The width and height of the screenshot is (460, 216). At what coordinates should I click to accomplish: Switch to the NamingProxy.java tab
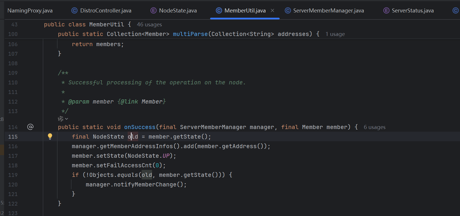(x=30, y=11)
